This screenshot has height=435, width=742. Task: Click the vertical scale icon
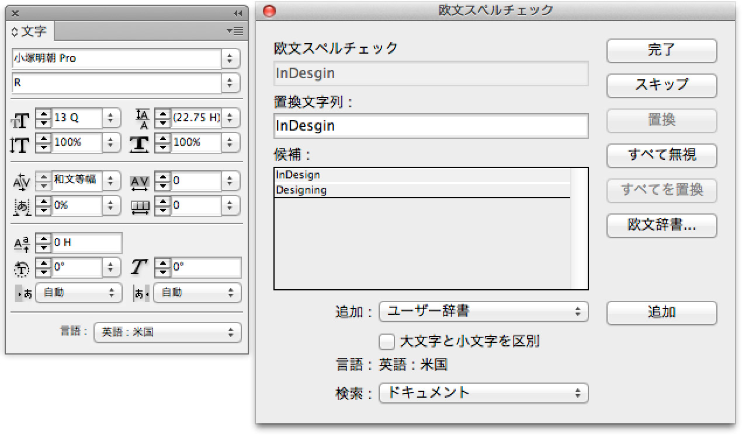pos(20,144)
